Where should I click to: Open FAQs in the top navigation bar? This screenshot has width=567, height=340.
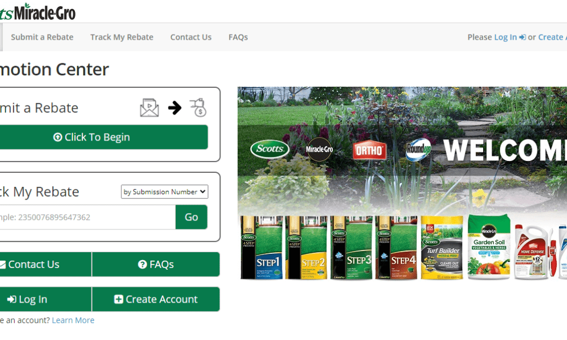tap(238, 37)
